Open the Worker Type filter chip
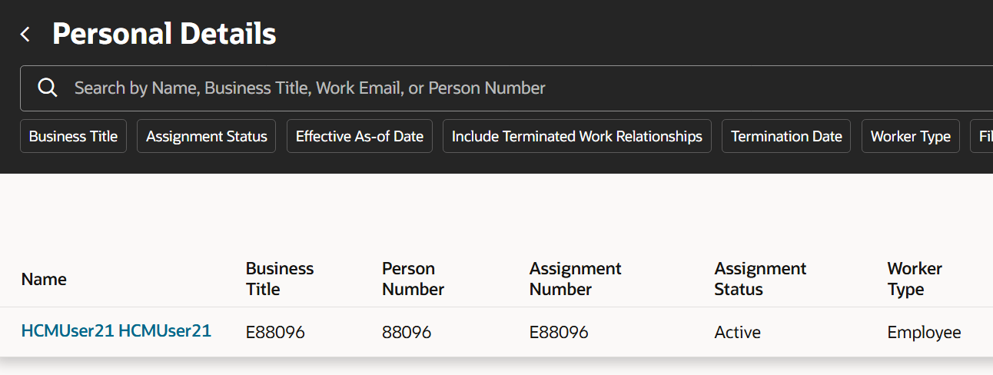Screen dimensions: 993x375 click(910, 136)
